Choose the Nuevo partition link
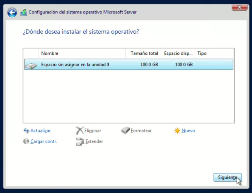 (x=188, y=131)
